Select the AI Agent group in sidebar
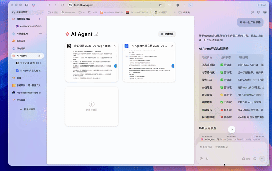The height and width of the screenshot is (171, 272). (x=27, y=56)
